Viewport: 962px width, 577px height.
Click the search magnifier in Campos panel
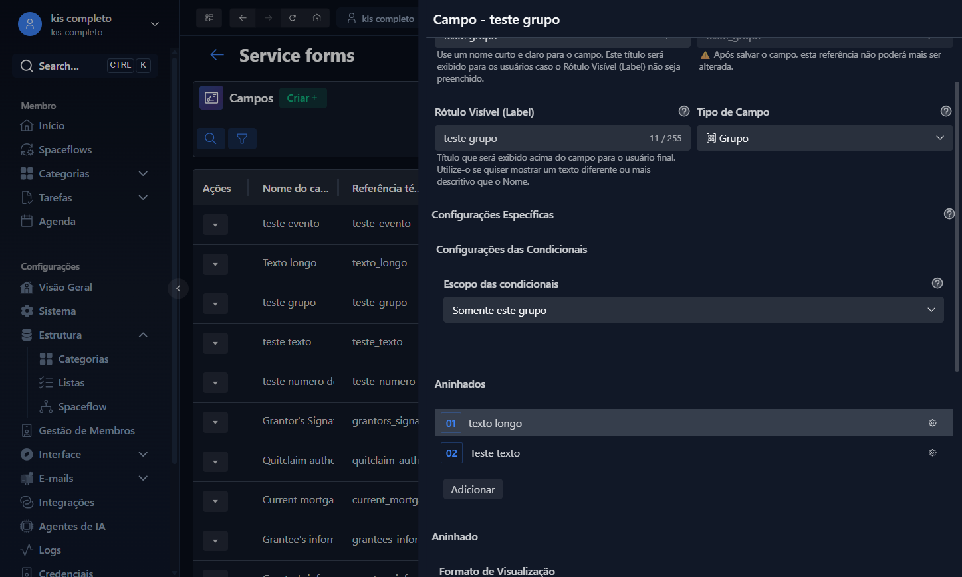tap(211, 139)
